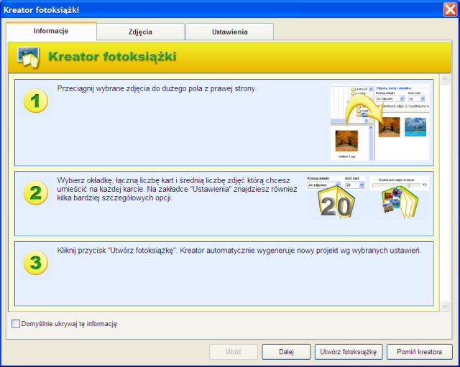Click the open book with photos illustration
This screenshot has height=367, width=460.
(400, 201)
